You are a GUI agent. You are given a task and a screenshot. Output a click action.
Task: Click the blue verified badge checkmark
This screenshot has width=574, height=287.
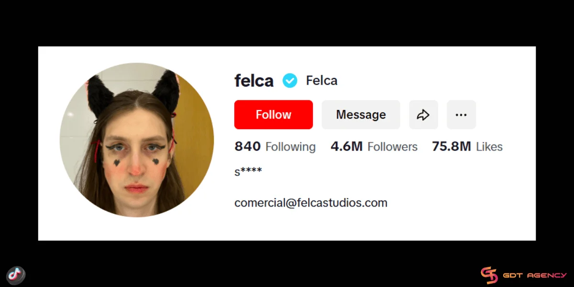pyautogui.click(x=290, y=81)
